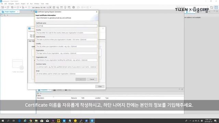The image size is (219, 123).
Task: Click the Package Manager toolbar icon
Action: [62, 7]
